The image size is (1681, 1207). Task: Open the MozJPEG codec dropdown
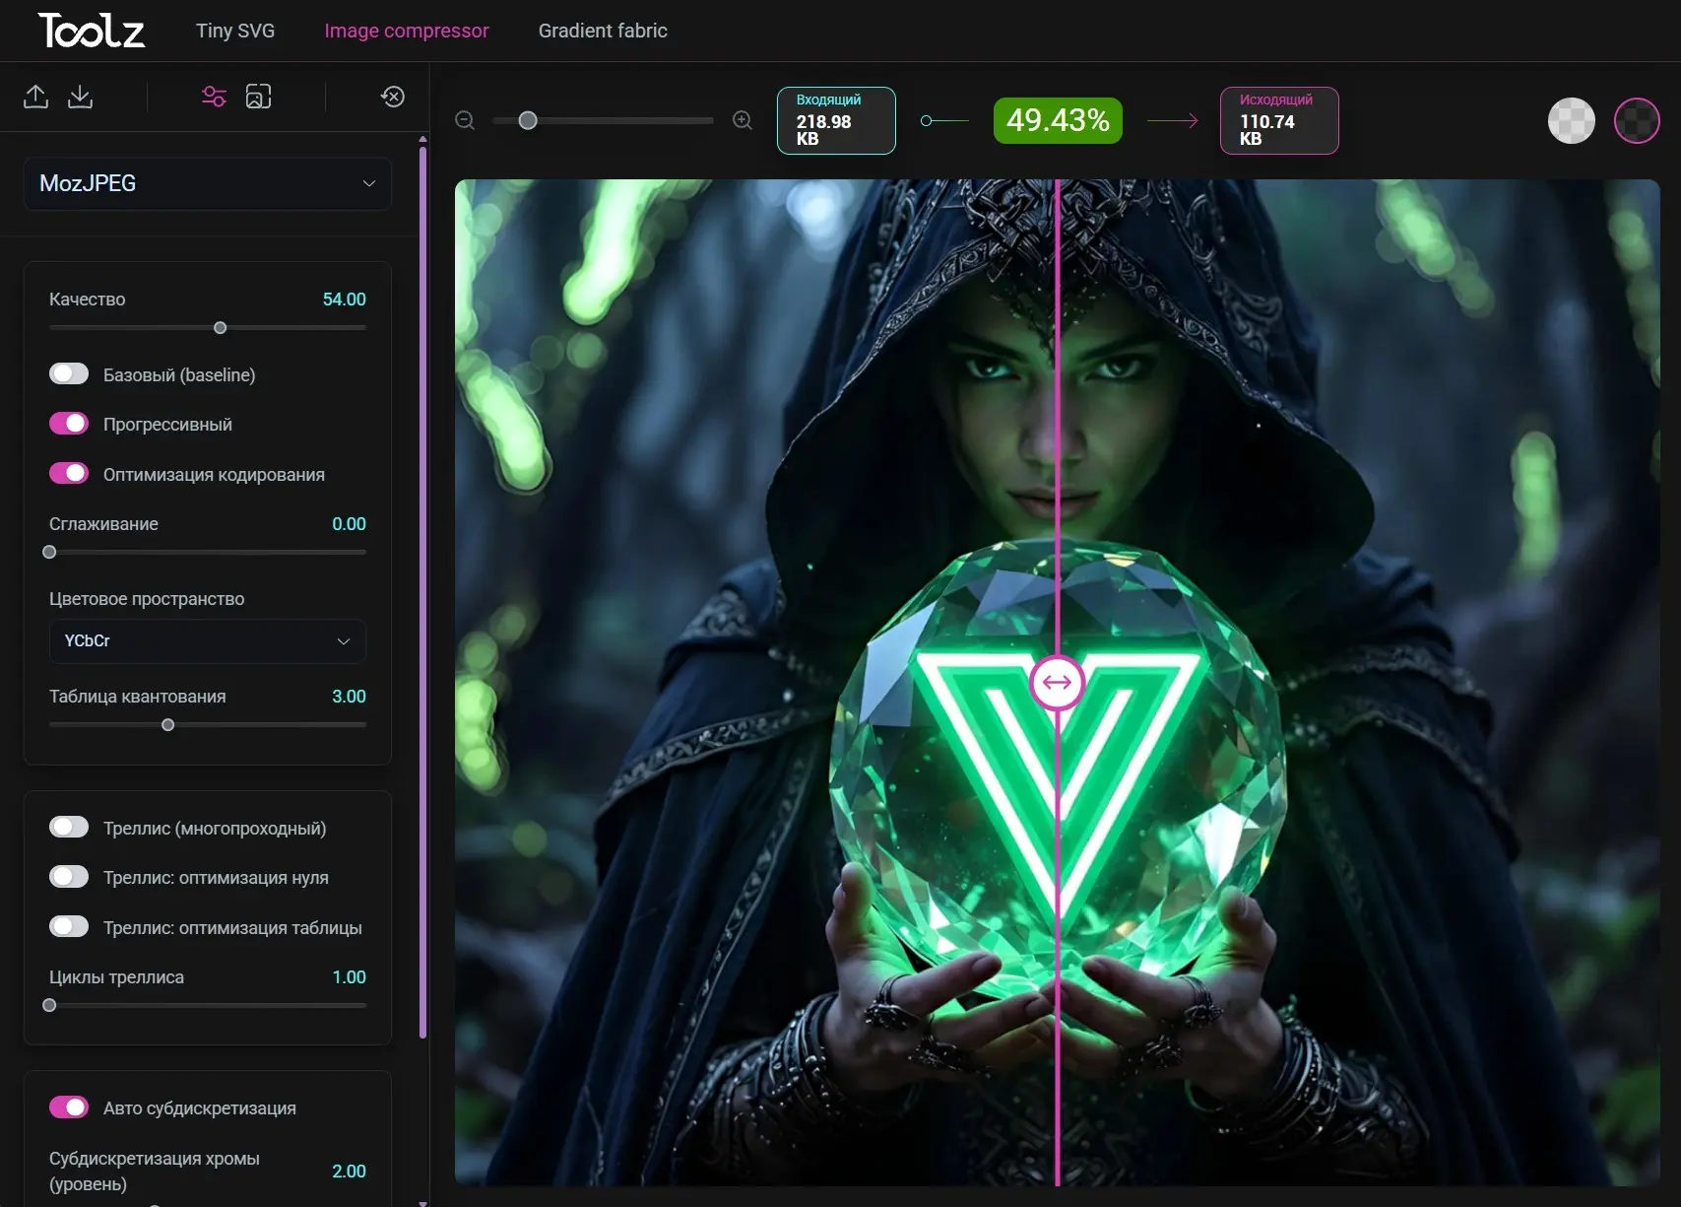208,183
